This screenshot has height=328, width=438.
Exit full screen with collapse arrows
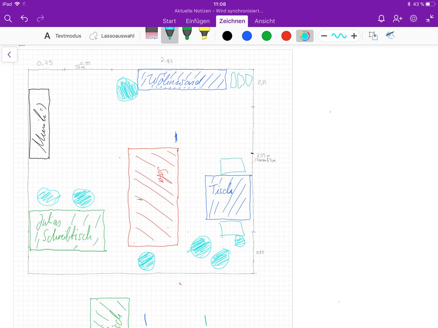click(x=429, y=19)
